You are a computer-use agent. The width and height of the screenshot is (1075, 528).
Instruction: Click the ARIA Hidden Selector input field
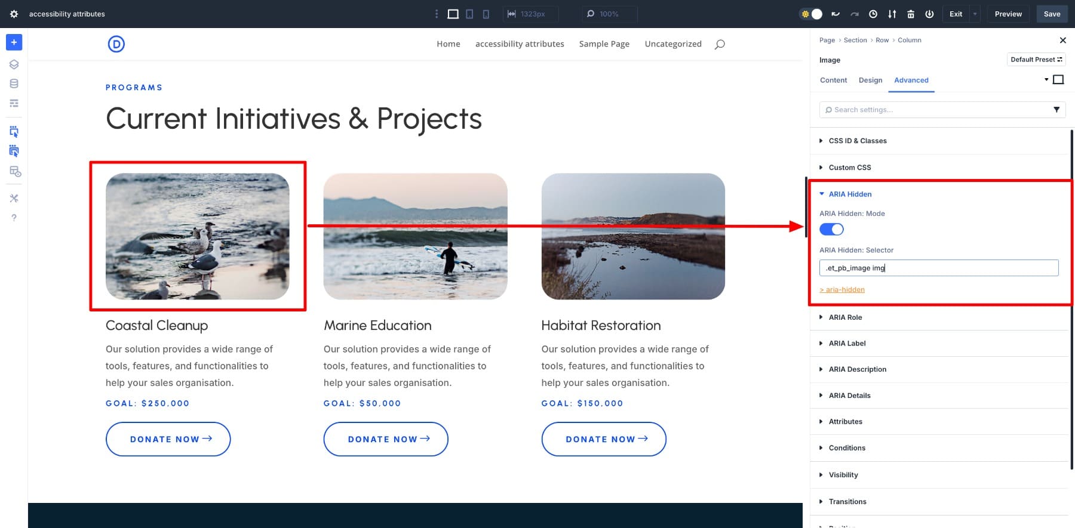tap(938, 268)
